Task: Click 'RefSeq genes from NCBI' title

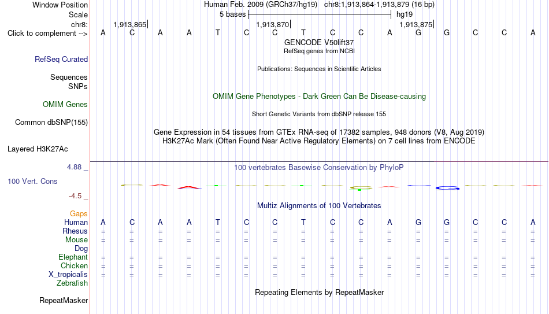Action: [x=319, y=51]
